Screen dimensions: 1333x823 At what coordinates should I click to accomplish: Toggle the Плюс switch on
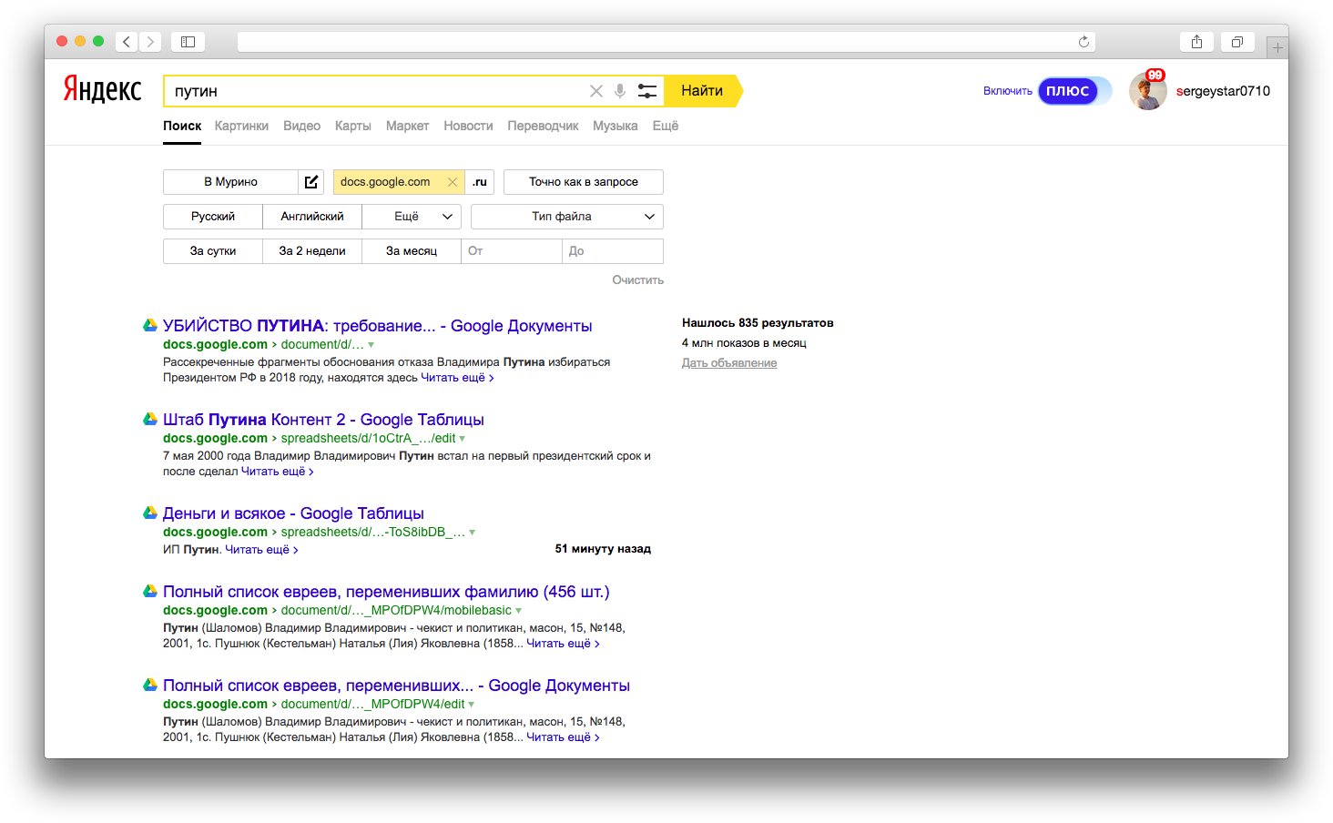click(1074, 91)
